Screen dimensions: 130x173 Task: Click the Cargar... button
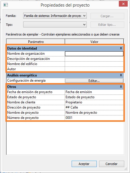click(x=107, y=16)
